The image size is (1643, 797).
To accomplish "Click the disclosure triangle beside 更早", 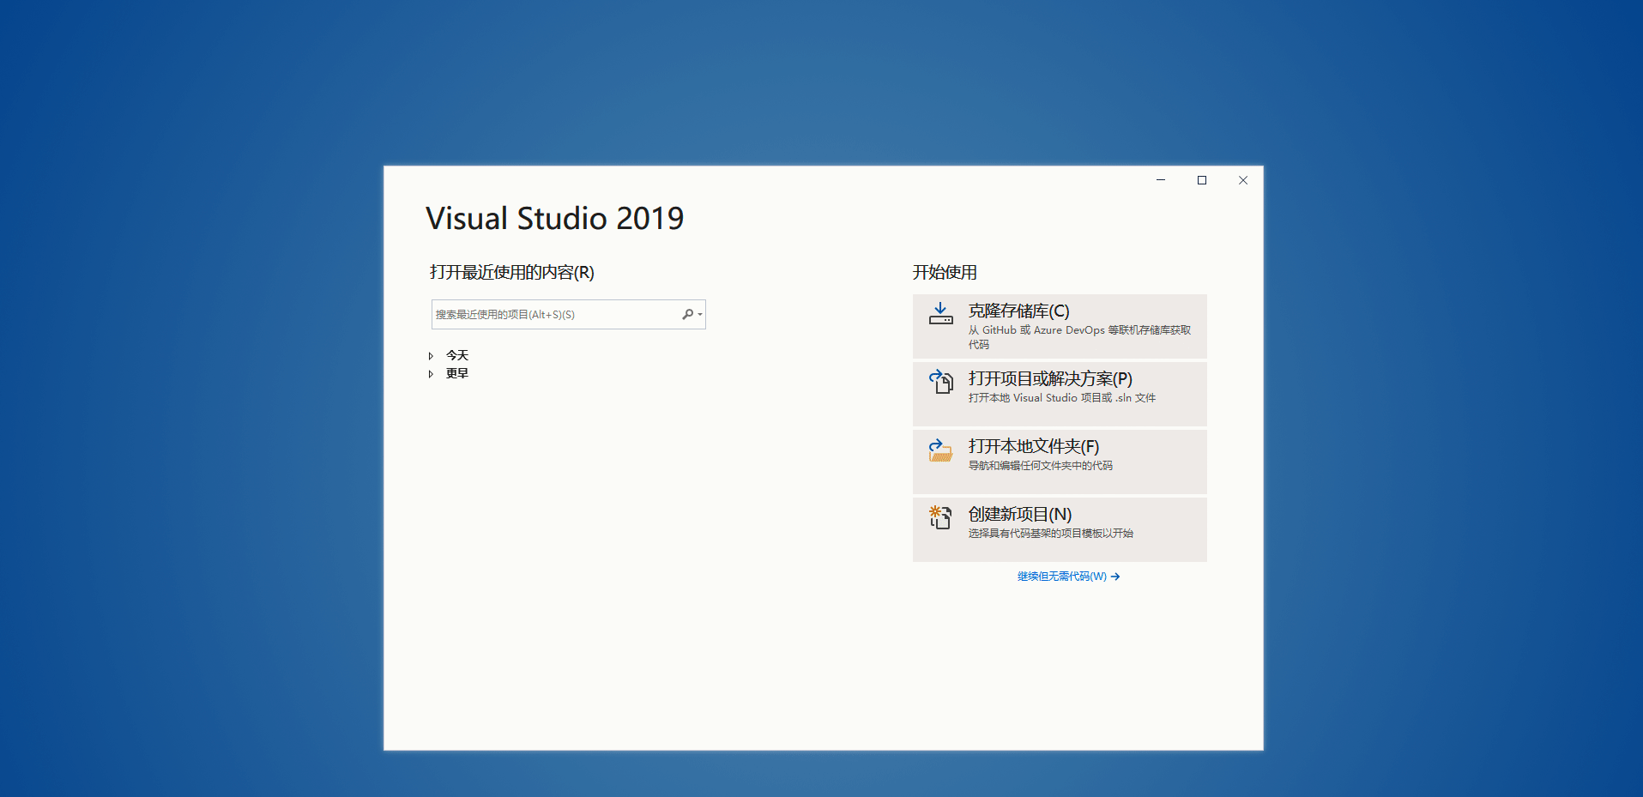I will click(431, 373).
